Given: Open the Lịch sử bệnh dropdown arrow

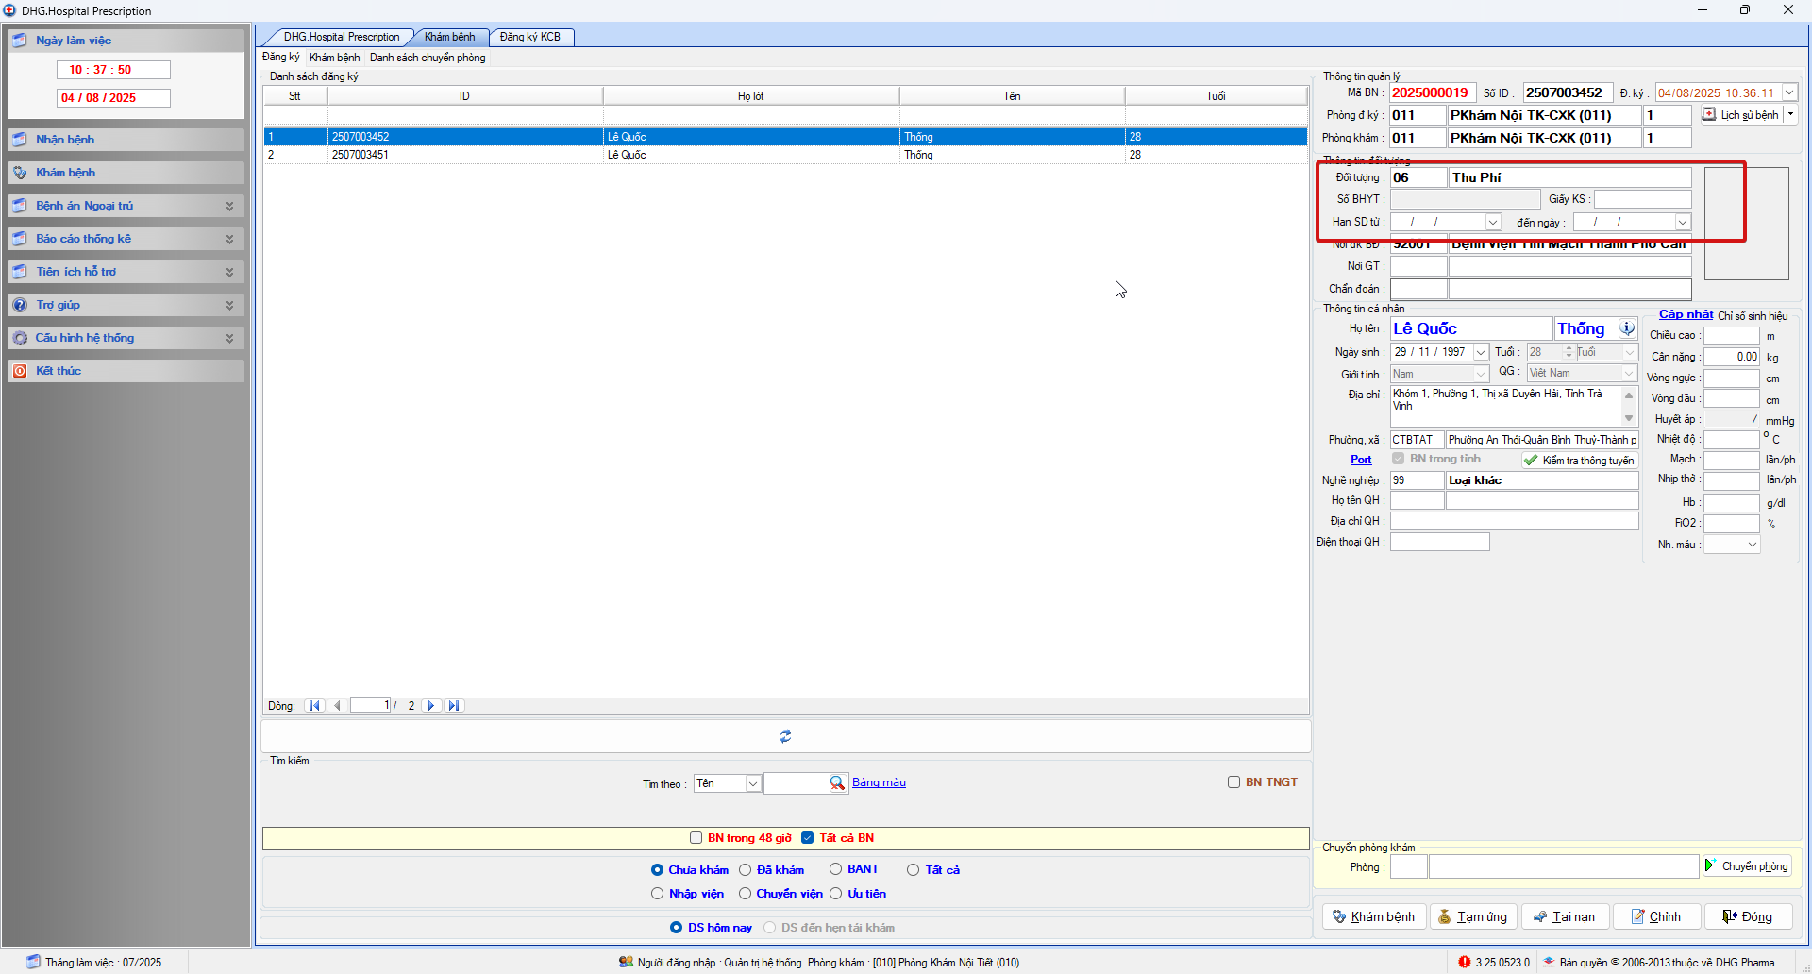Looking at the screenshot, I should point(1790,114).
